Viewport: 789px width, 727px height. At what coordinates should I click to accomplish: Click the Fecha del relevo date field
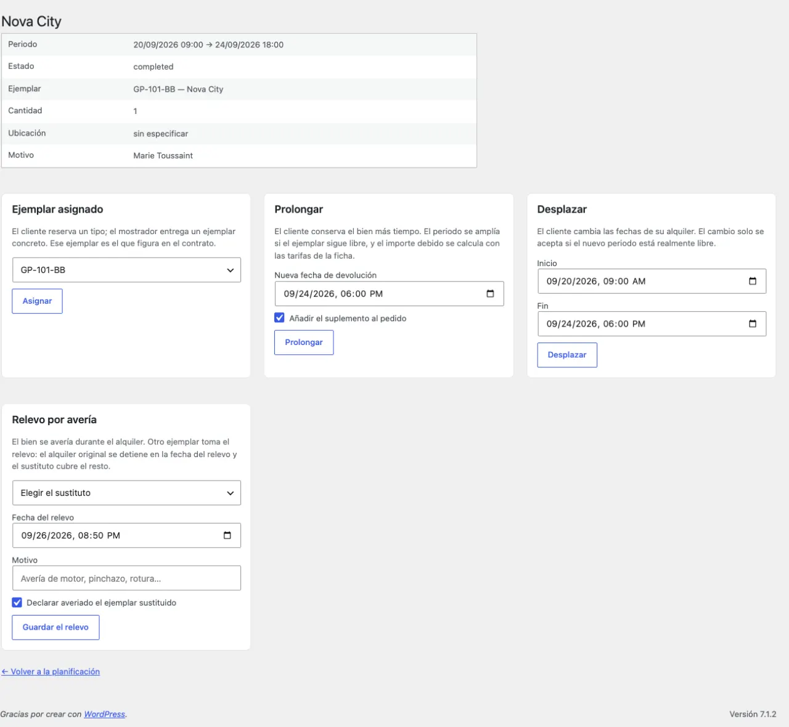pos(126,535)
